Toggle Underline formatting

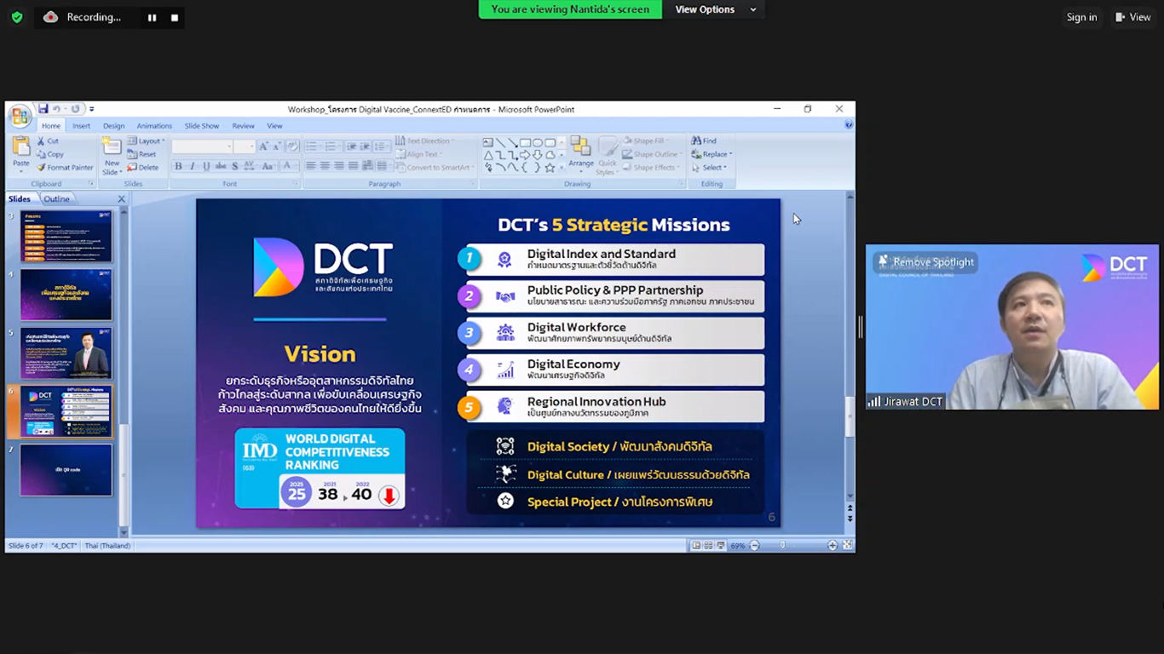[x=206, y=166]
